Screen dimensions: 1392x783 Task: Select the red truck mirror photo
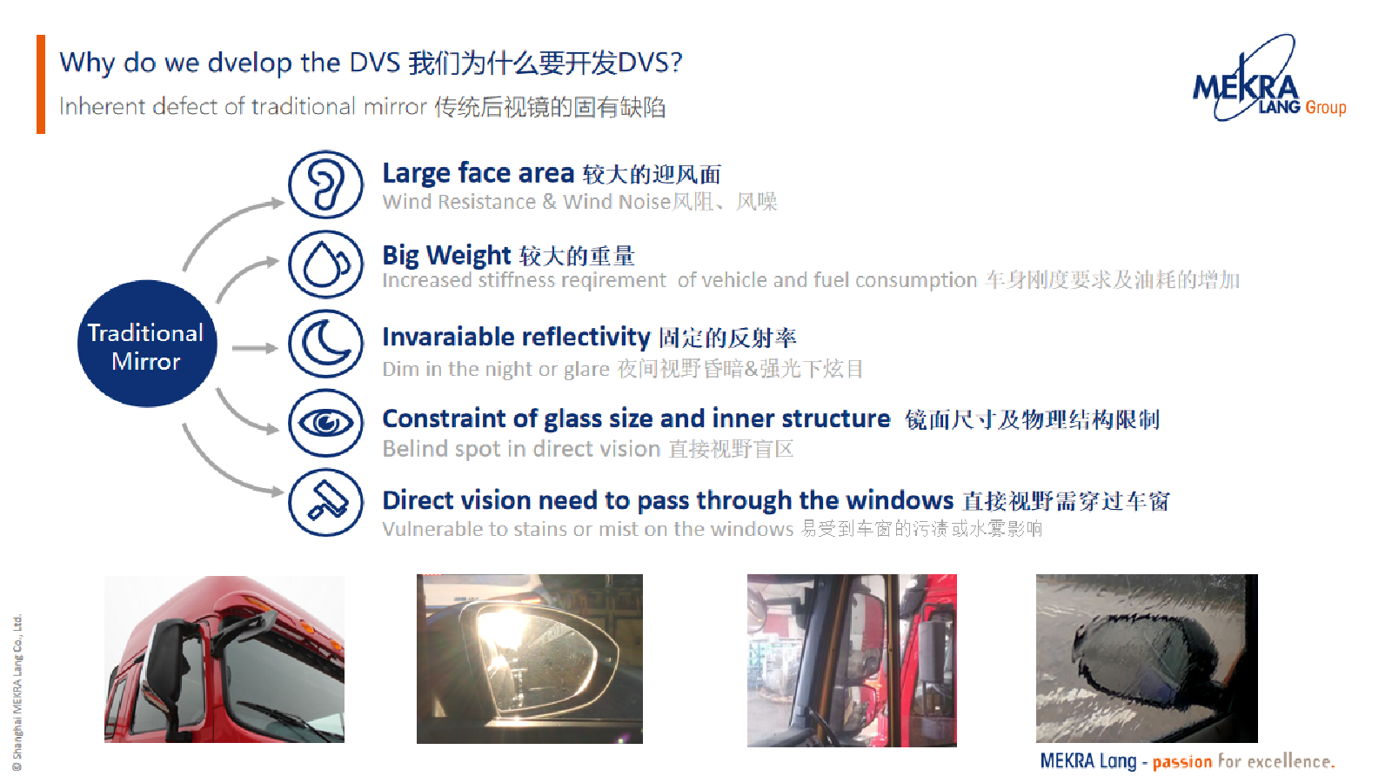(224, 659)
